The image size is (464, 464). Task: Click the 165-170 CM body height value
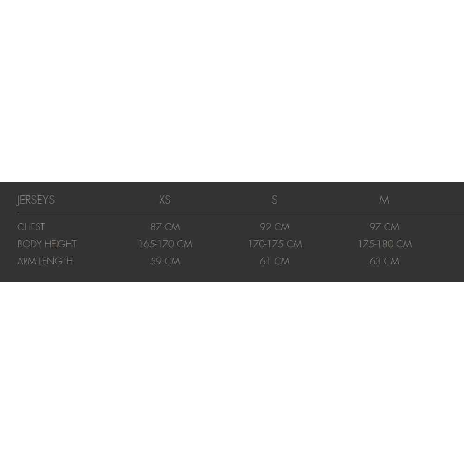166,244
